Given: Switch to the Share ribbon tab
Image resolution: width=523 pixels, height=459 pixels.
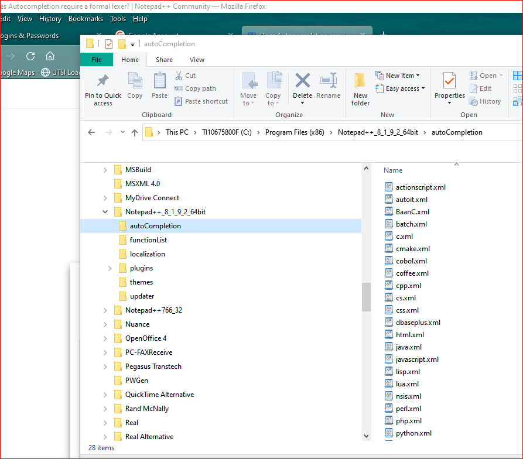Looking at the screenshot, I should pos(164,60).
